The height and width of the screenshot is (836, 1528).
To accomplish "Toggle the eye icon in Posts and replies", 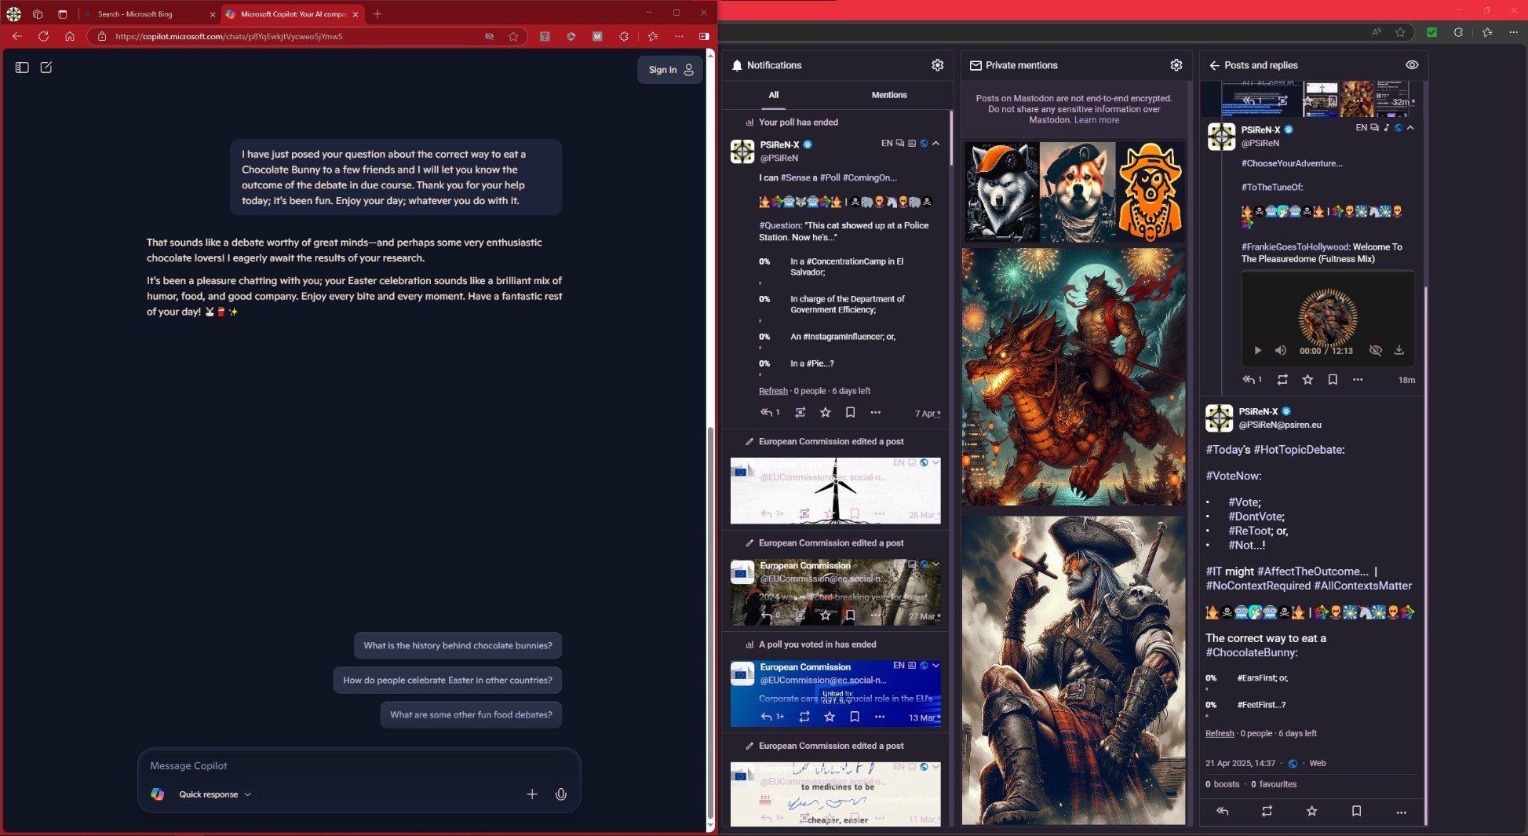I will pos(1412,65).
